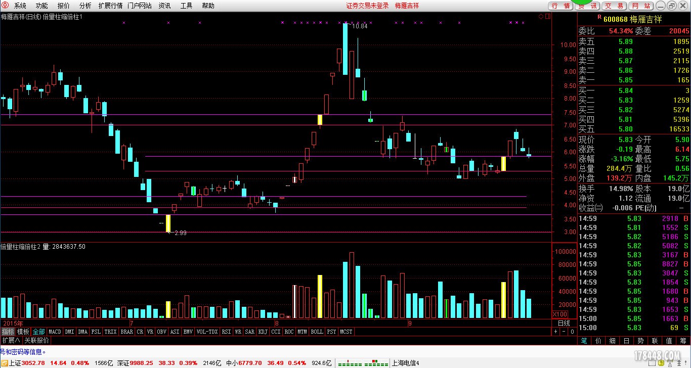Switch to BOLL indicator
691x368 pixels.
[x=317, y=332]
